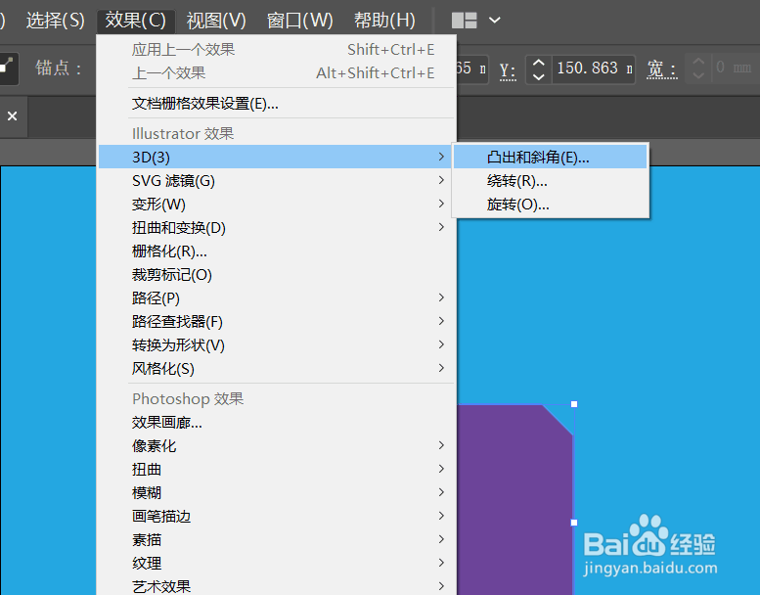Select the top-right anchor point of purple shape
Viewport: 760px width, 595px height.
point(574,404)
